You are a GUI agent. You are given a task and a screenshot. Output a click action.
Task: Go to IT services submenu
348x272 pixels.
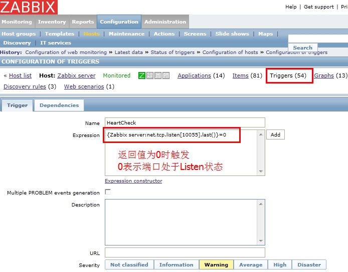click(56, 43)
